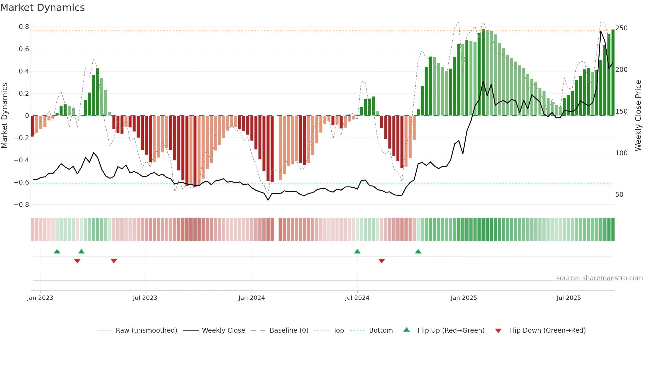Click the 250 tick on the right price axis
This screenshot has width=652, height=366.
(x=622, y=28)
